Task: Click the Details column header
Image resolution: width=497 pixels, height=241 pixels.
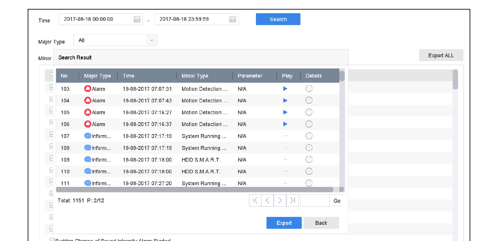Action: [x=314, y=76]
